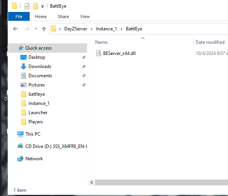Click the Pictures landscape icon
Viewport: 228px width, 196px height.
[23, 85]
